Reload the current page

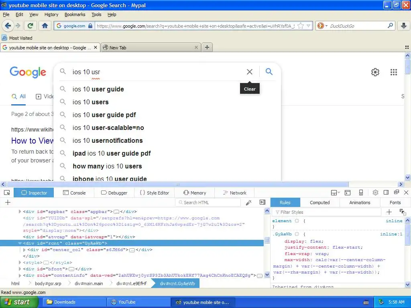click(30, 26)
